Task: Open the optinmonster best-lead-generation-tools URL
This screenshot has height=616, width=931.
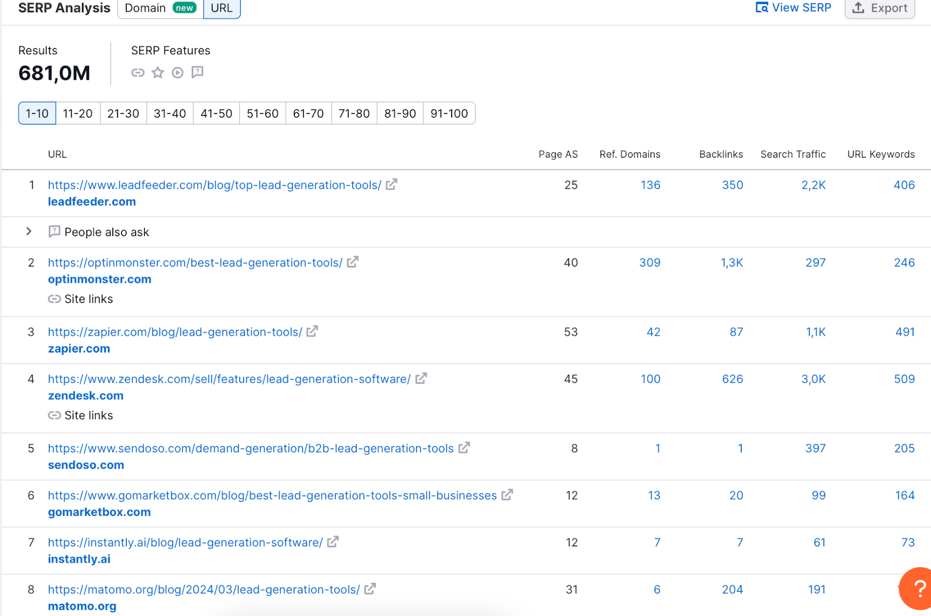Action: tap(196, 263)
